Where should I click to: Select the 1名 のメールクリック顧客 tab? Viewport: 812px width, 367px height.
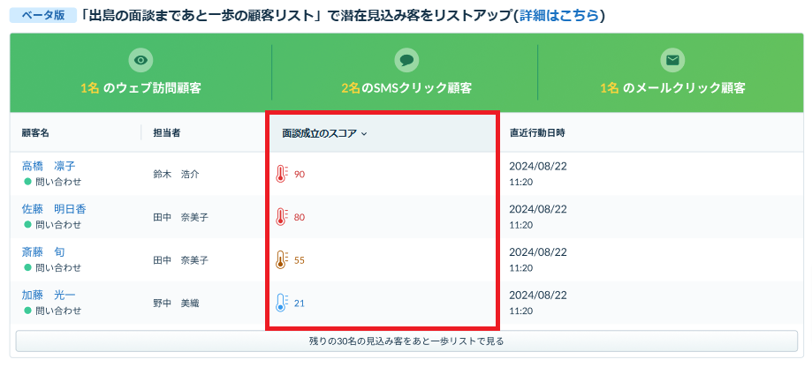[x=672, y=72]
